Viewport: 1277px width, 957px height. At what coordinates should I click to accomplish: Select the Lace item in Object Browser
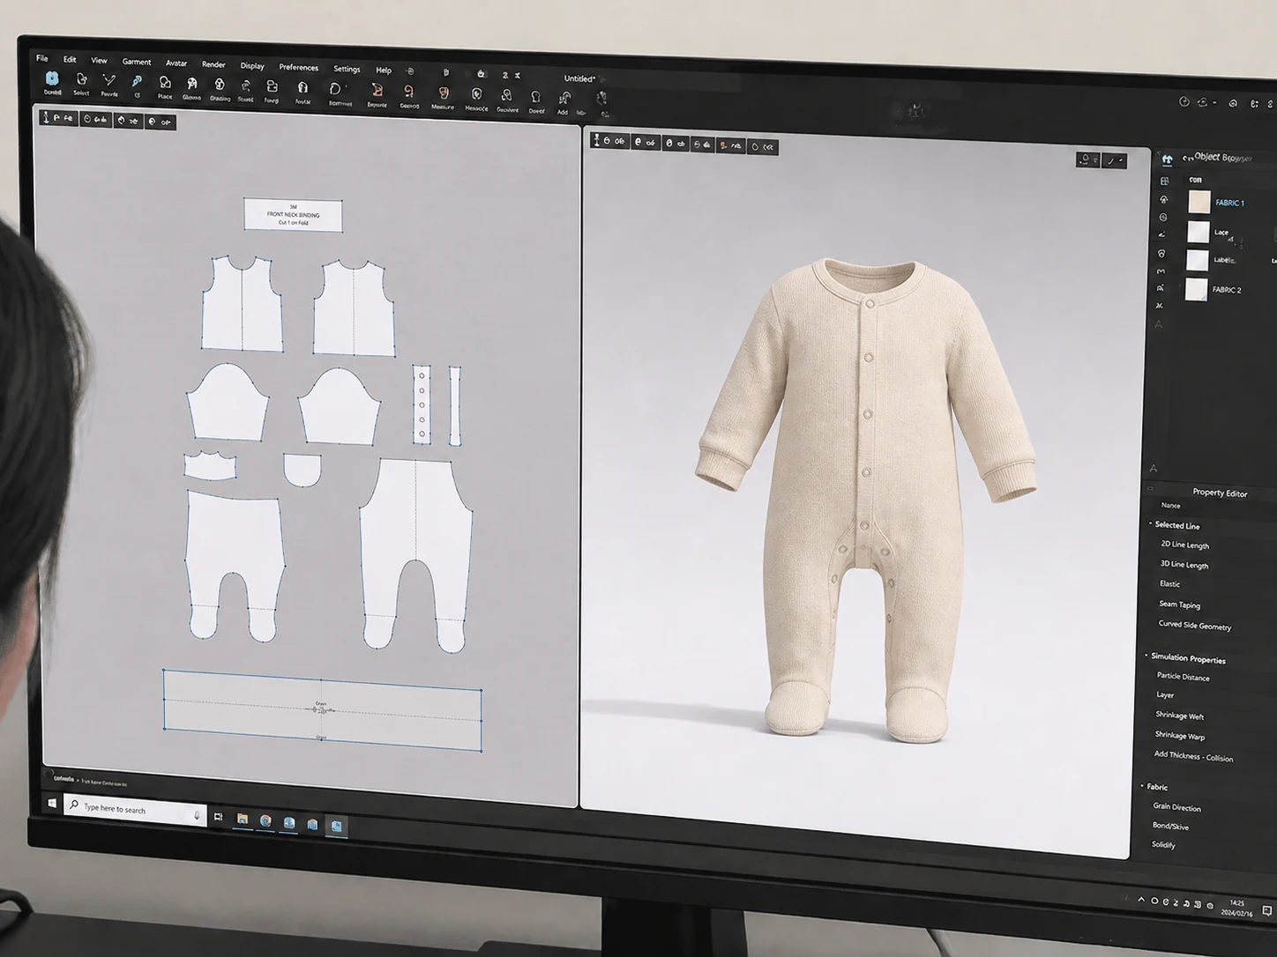point(1221,233)
